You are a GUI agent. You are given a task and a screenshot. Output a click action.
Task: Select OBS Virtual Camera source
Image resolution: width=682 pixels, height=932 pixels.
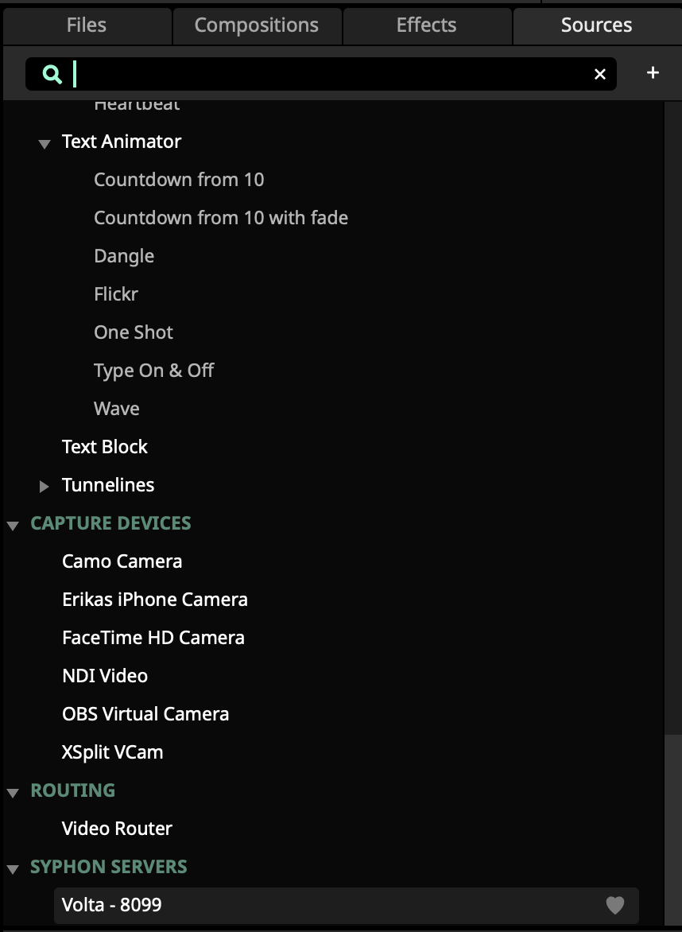tap(145, 714)
